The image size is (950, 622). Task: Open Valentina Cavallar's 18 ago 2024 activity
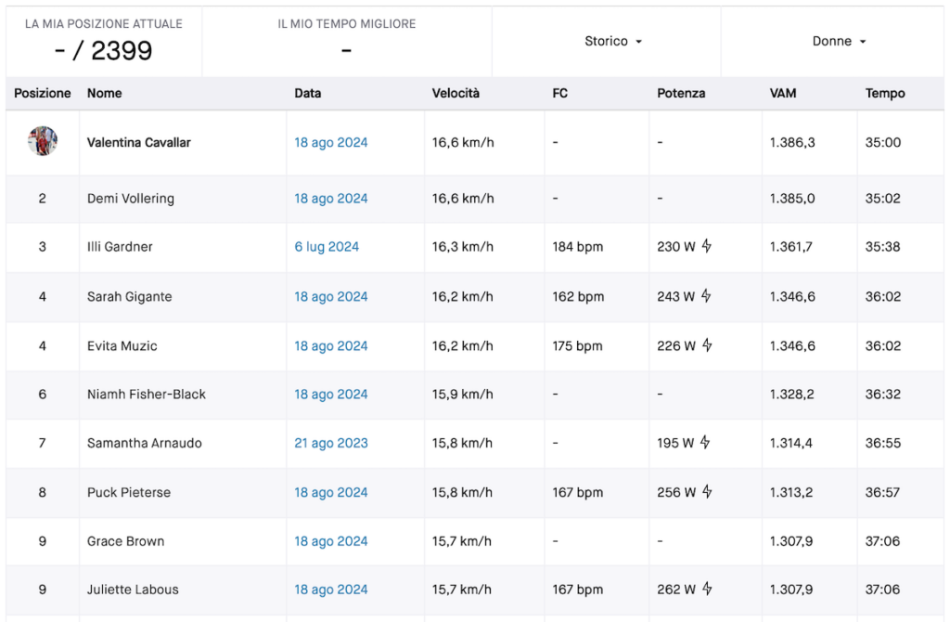(x=331, y=142)
